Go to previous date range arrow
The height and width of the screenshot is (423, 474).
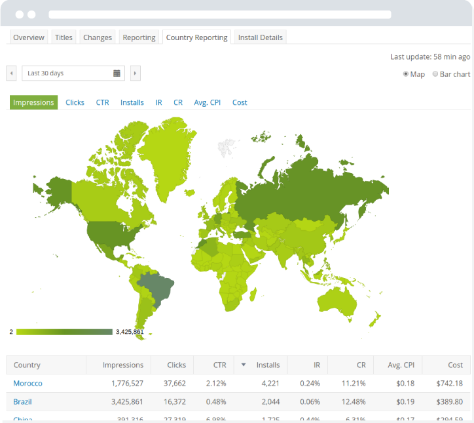point(11,73)
